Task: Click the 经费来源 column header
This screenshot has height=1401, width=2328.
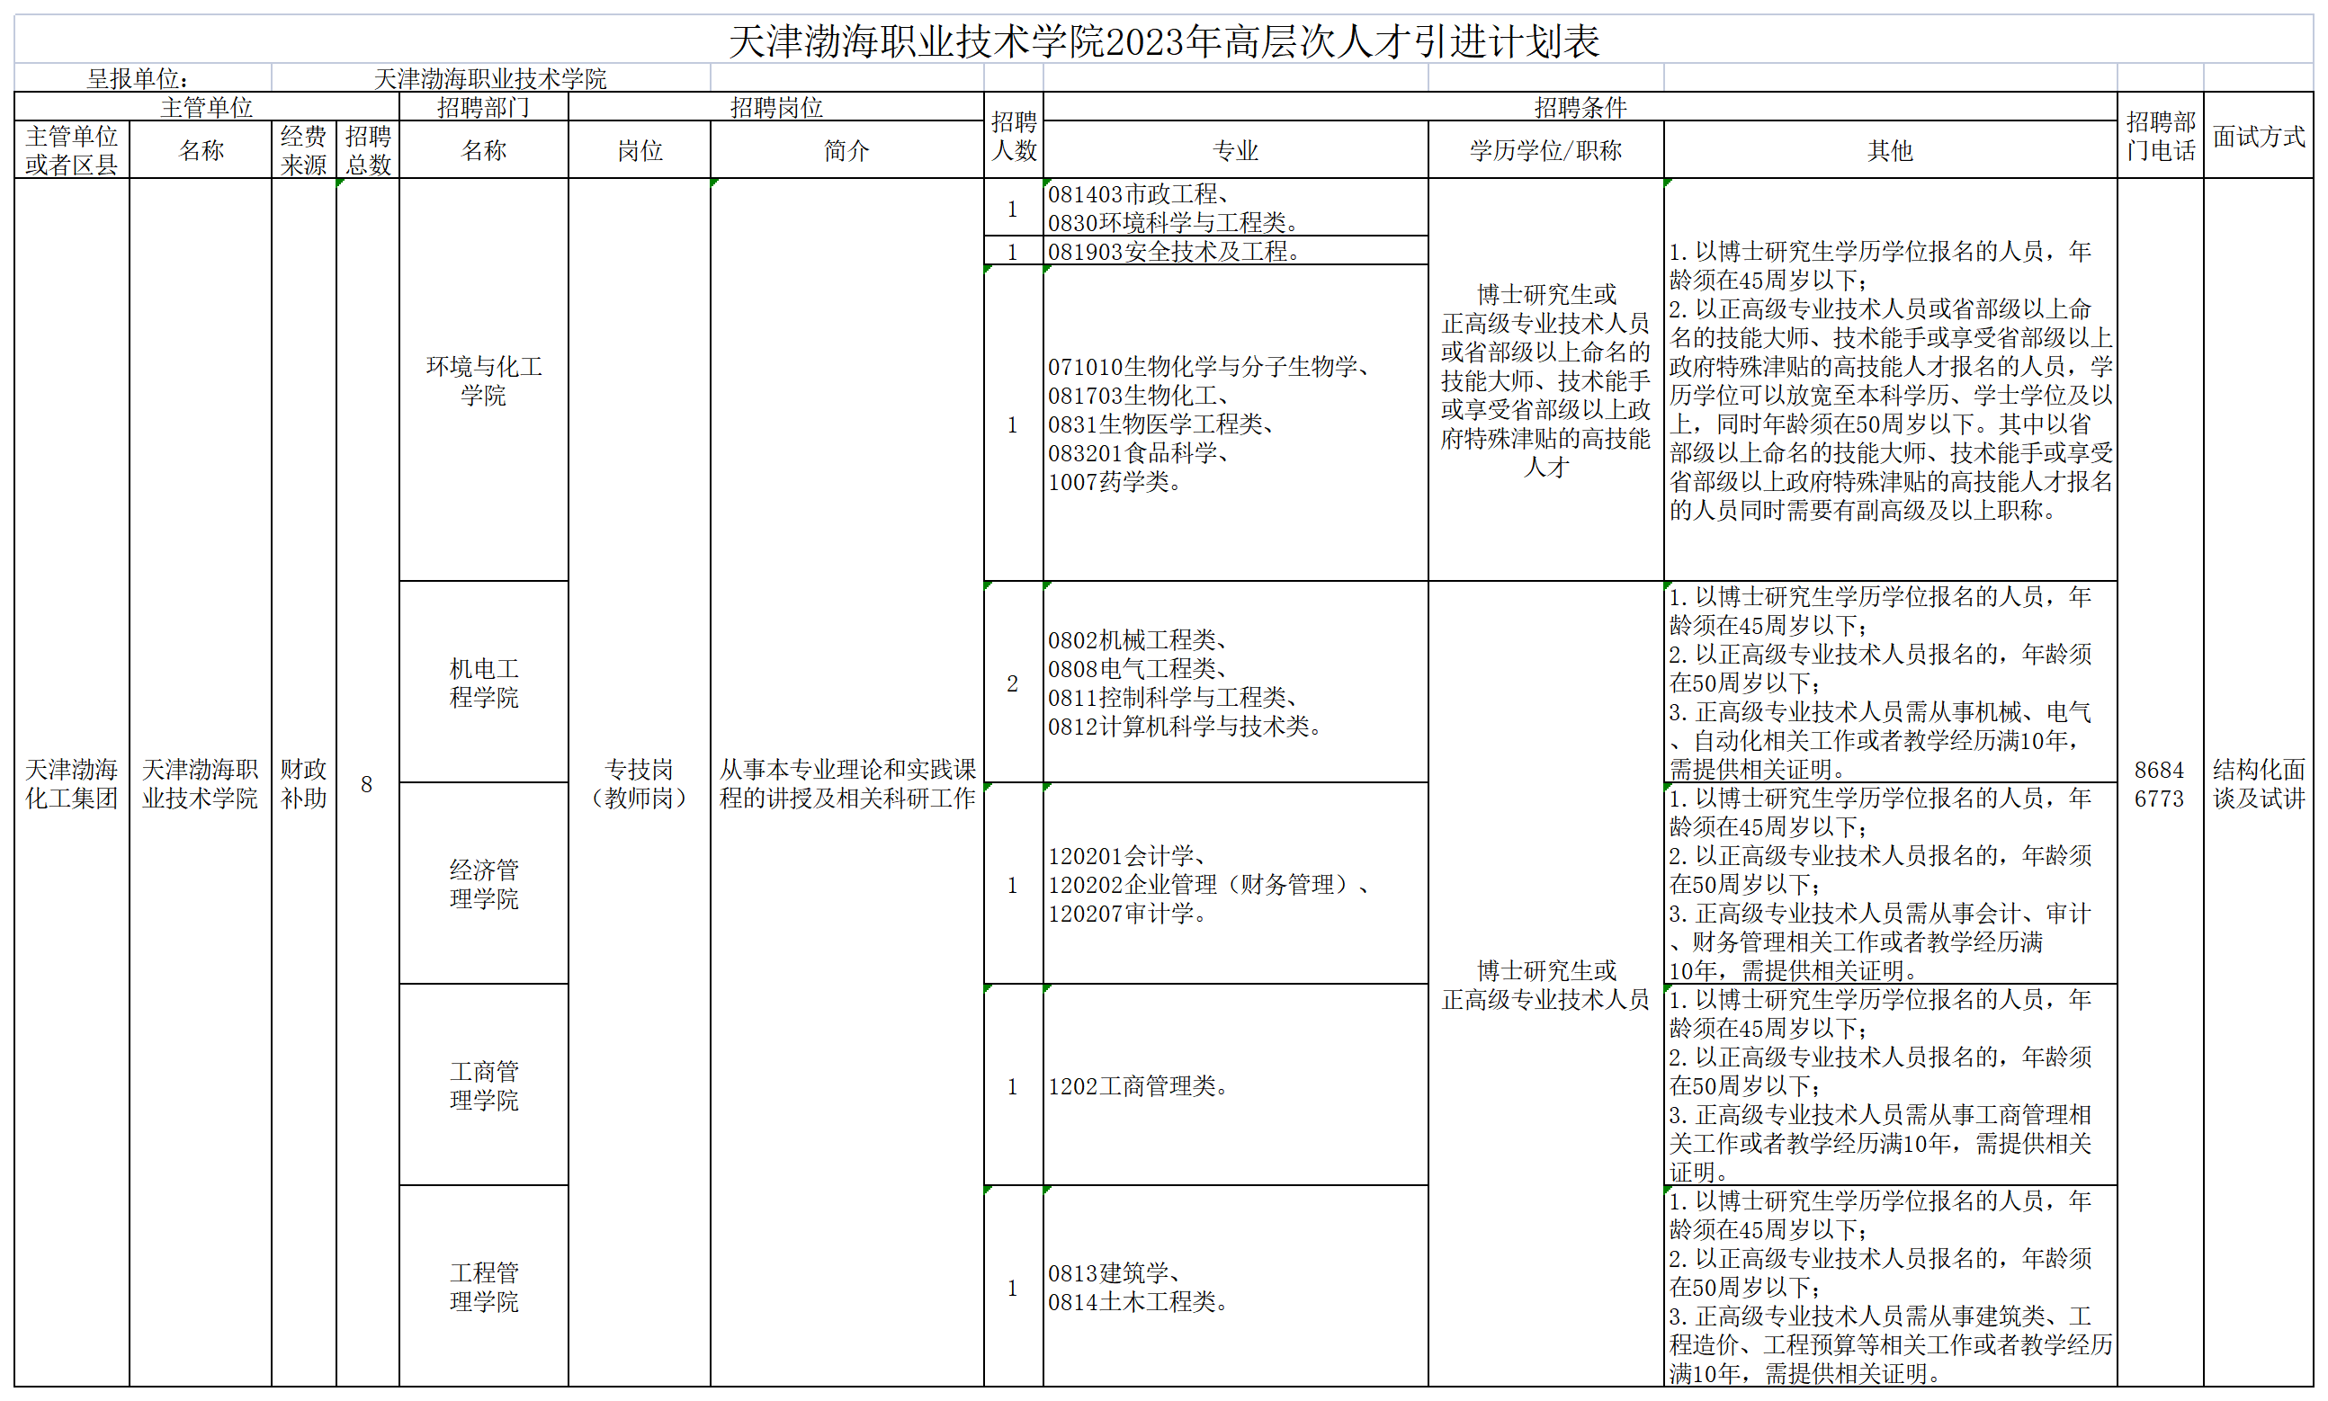Action: pos(304,150)
